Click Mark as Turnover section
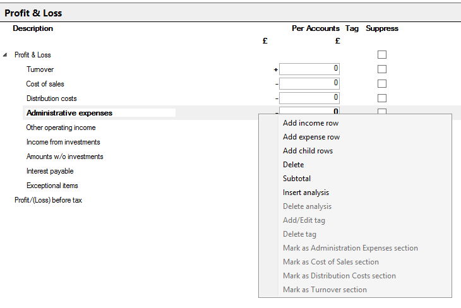461x308 pixels. [x=325, y=290]
